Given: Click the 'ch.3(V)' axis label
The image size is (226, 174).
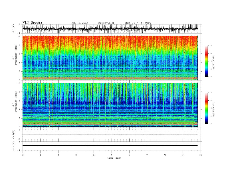Looking at the screenshot, I should (x=14, y=134).
